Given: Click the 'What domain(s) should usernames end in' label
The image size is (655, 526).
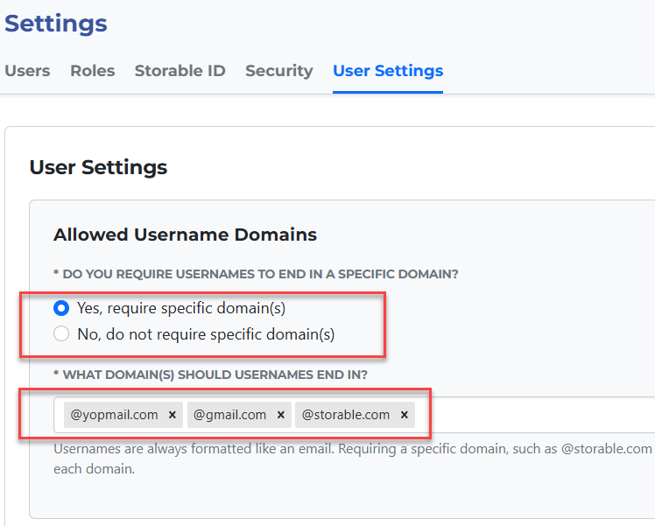Looking at the screenshot, I should 210,375.
